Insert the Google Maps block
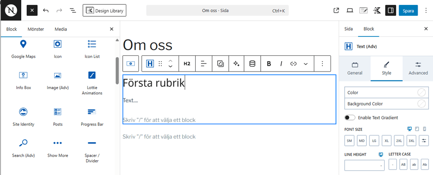 [x=23, y=49]
